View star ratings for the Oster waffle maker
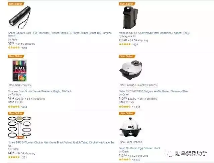 tap(125, 107)
